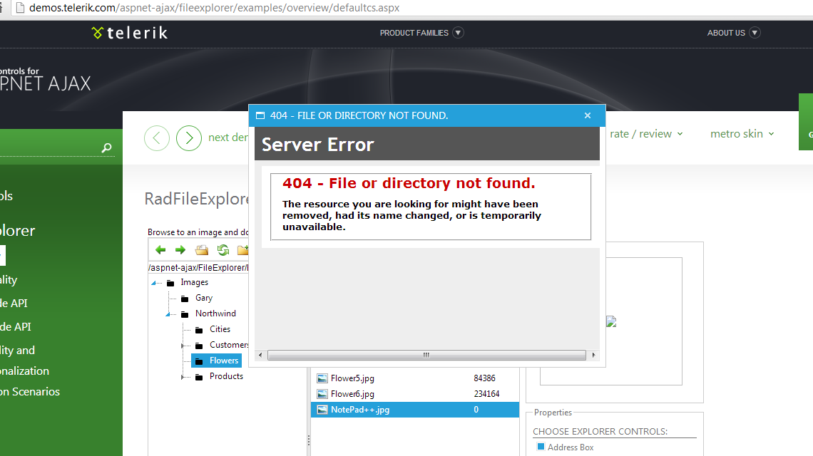Screen dimensions: 813x456
Task: Collapse the Images tree node
Action: (155, 283)
